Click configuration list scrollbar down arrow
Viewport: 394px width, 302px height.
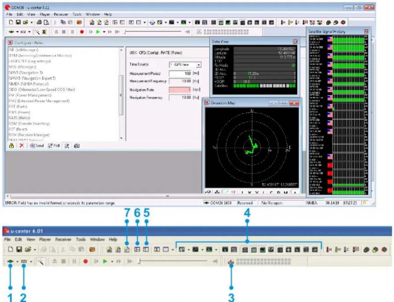point(122,138)
